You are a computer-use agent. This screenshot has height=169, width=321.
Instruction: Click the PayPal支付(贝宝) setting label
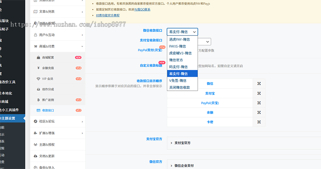pos(150,50)
